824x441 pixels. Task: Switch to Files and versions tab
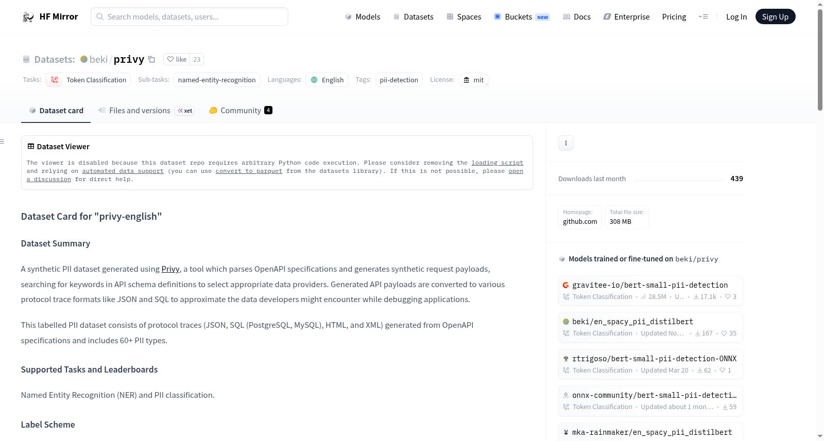(x=146, y=111)
